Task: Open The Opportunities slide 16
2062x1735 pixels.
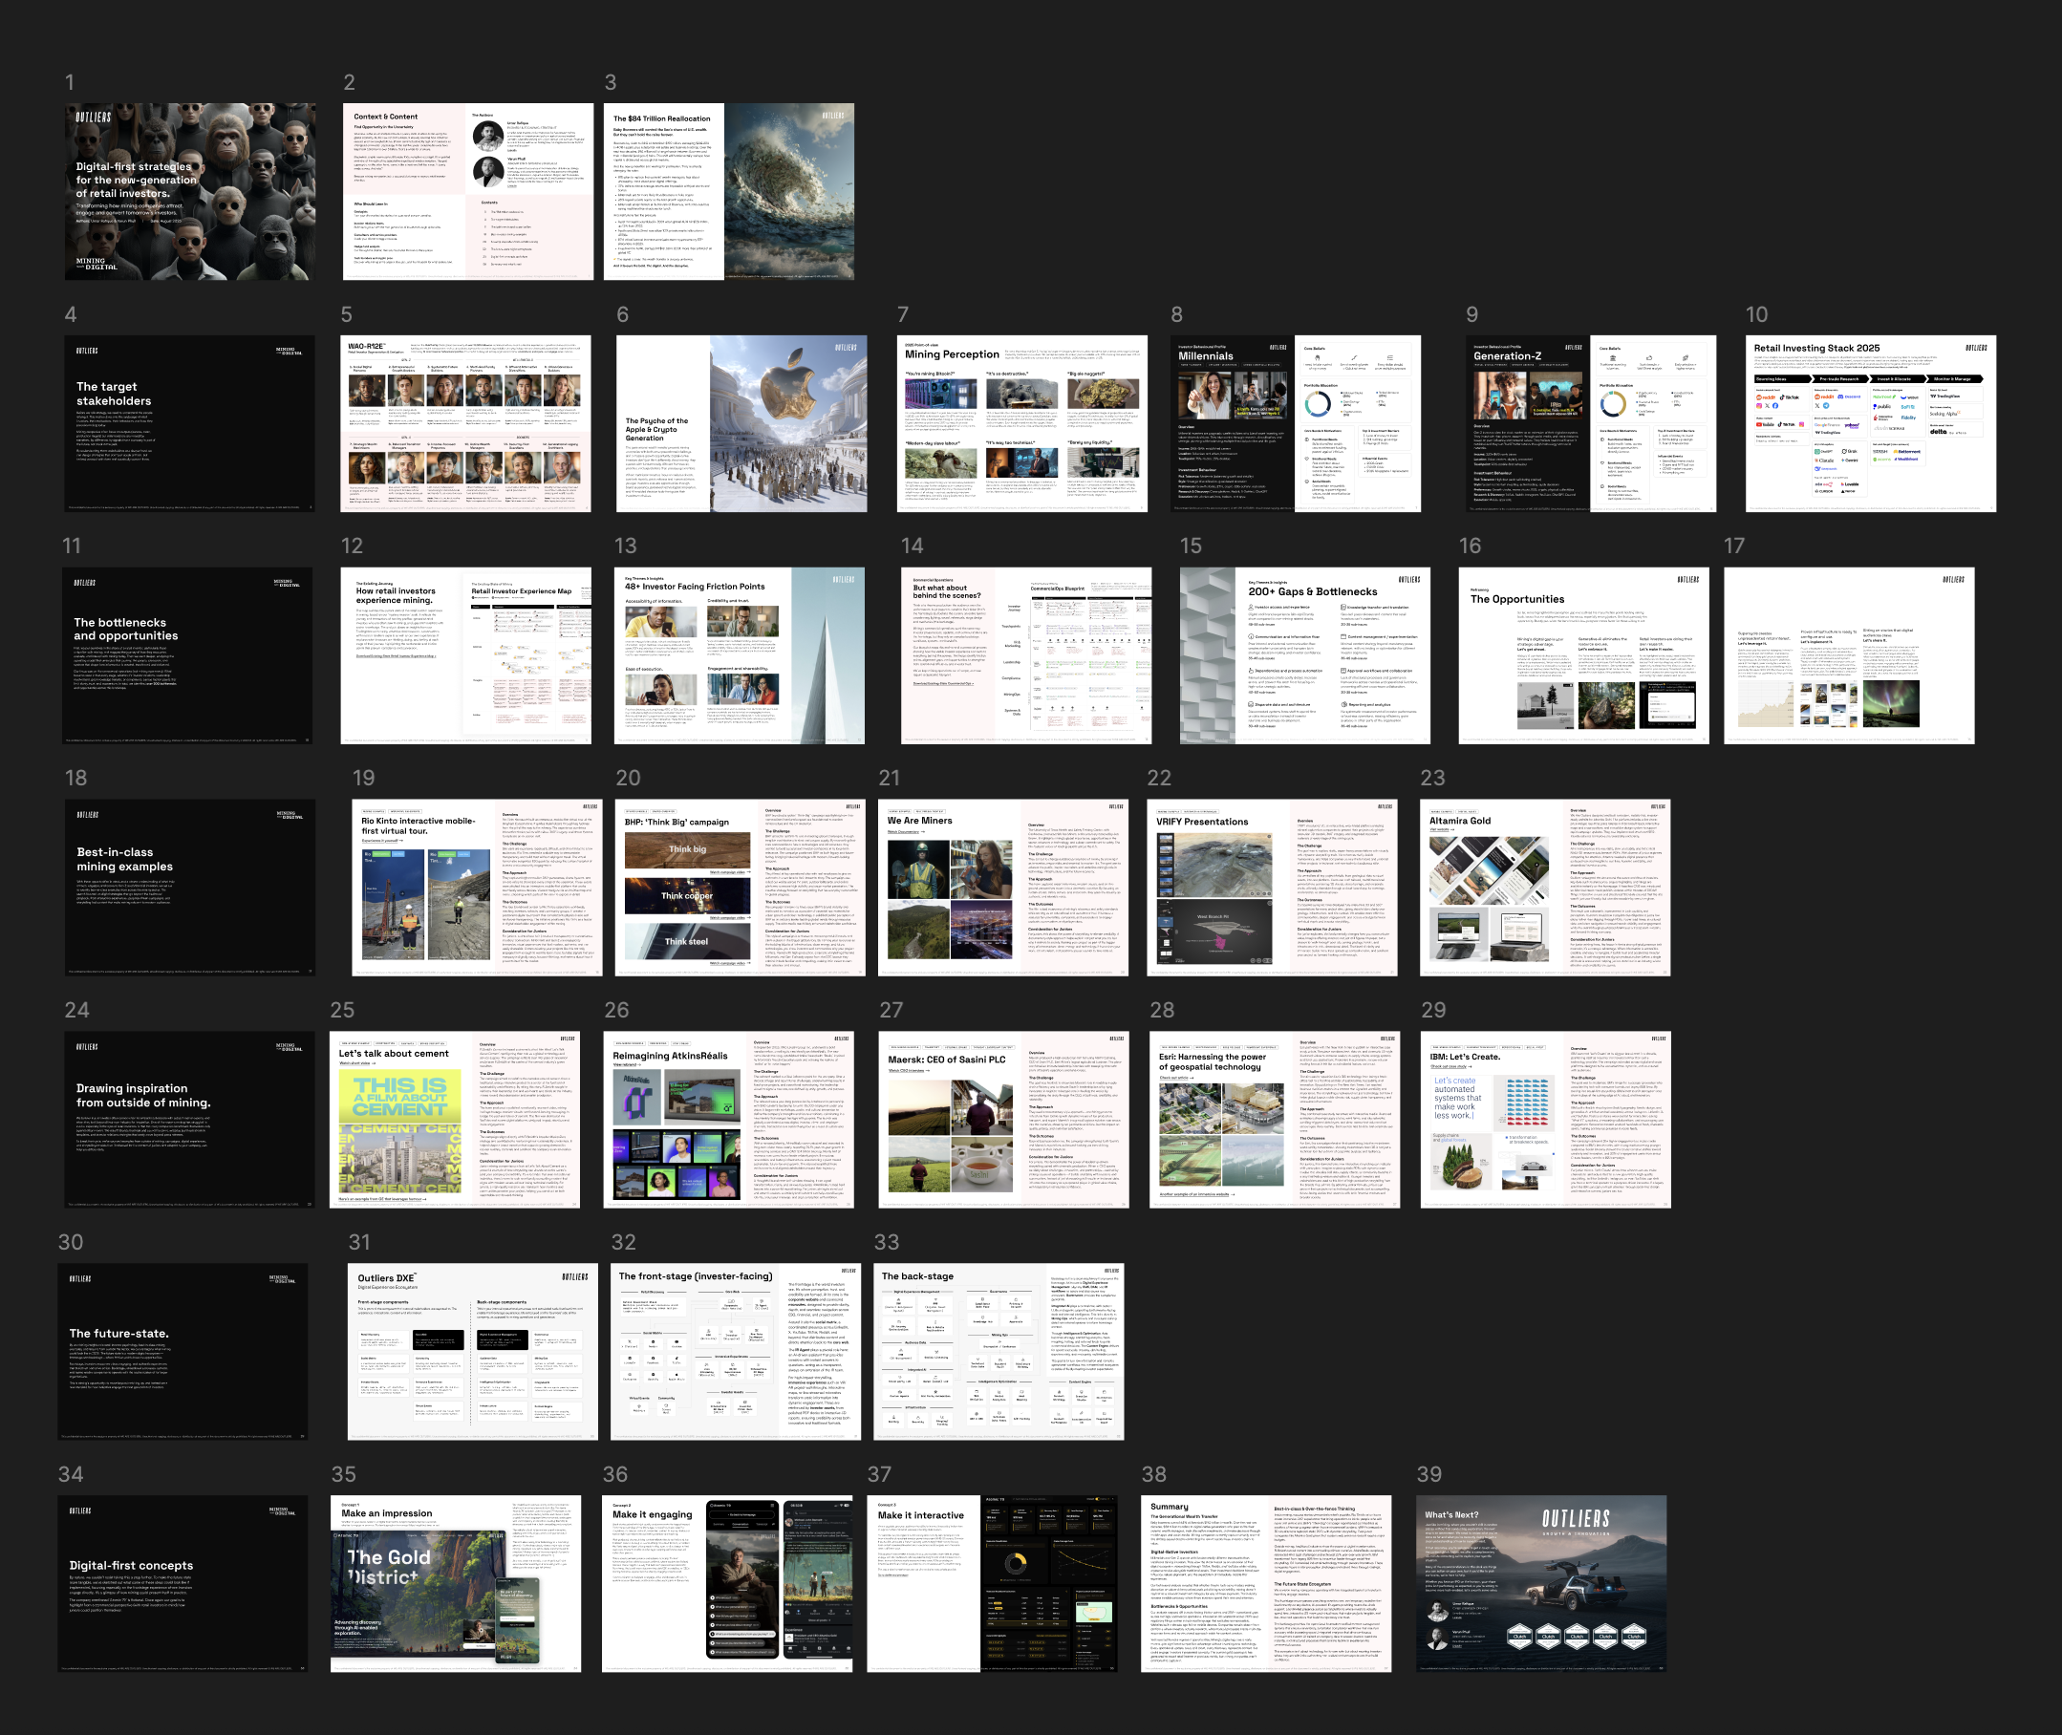Action: (x=1583, y=655)
